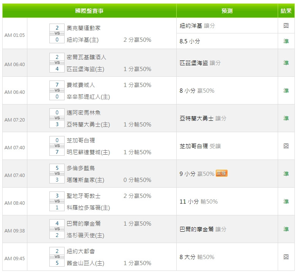This screenshot has width=299, height=275.
Task: Click team name 辛辛那堤紅人(主)
Action: point(88,97)
